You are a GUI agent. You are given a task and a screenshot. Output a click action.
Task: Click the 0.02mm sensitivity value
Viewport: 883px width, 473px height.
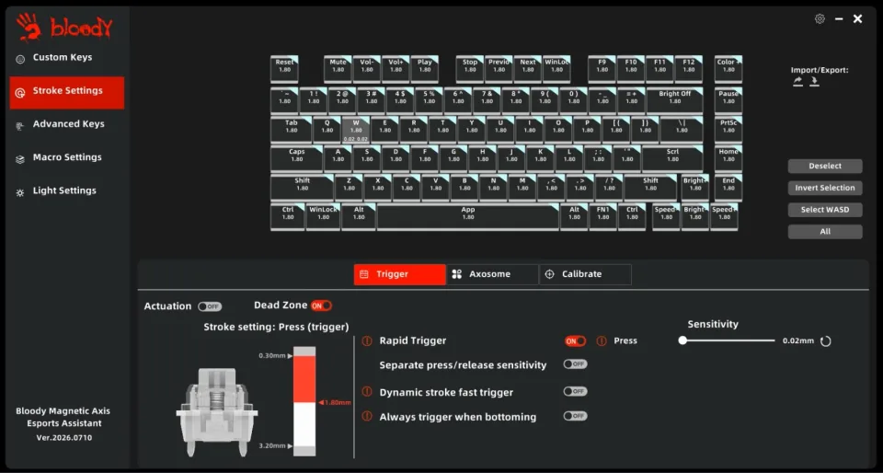[798, 341]
